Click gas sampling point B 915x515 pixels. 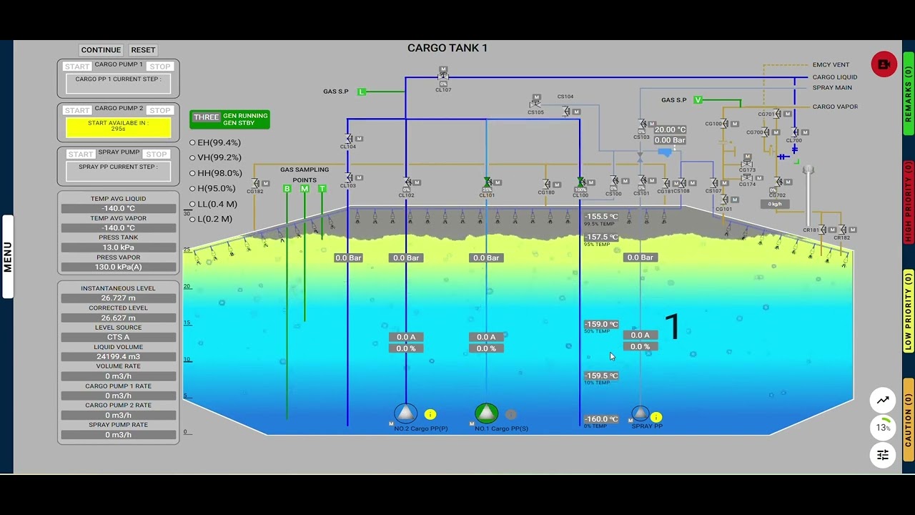click(x=287, y=189)
